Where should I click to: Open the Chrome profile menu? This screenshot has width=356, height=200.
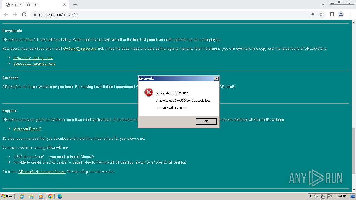(341, 14)
